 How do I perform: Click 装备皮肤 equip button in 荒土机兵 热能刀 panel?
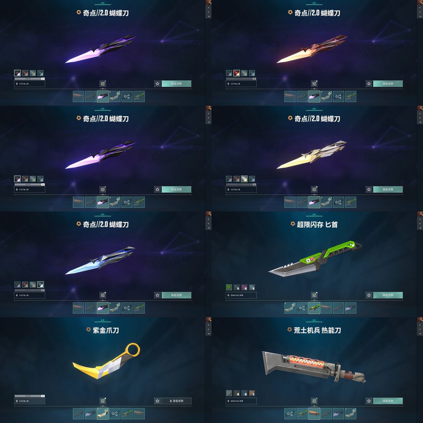[x=388, y=401]
